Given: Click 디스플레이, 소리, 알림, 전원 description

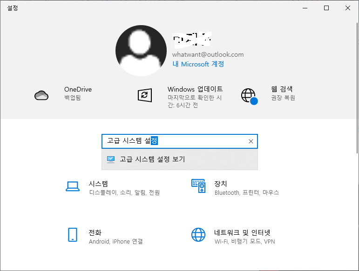Looking at the screenshot, I should point(124,192).
